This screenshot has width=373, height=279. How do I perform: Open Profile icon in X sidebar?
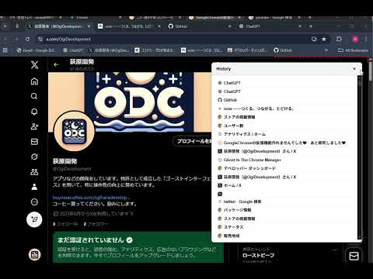34,187
